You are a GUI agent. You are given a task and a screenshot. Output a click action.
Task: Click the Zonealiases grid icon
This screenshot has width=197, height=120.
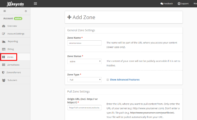pyautogui.click(x=4, y=65)
